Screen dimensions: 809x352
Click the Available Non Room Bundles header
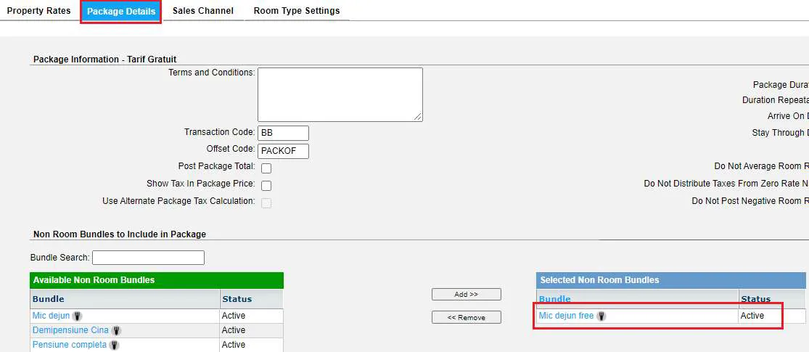tap(157, 280)
